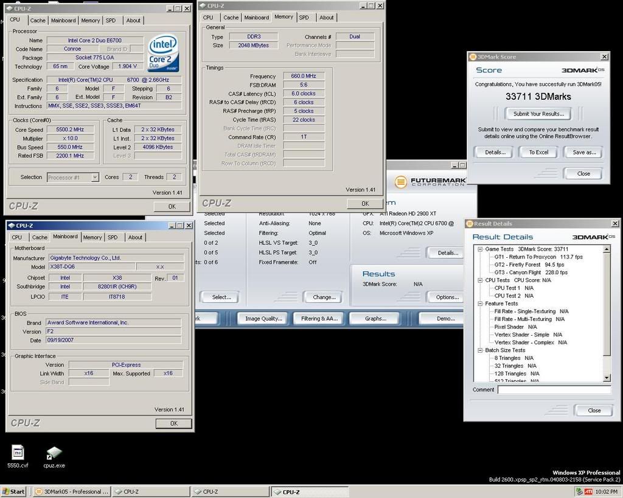Collapse the Game Tests tree node
The image size is (623, 498).
tap(479, 249)
